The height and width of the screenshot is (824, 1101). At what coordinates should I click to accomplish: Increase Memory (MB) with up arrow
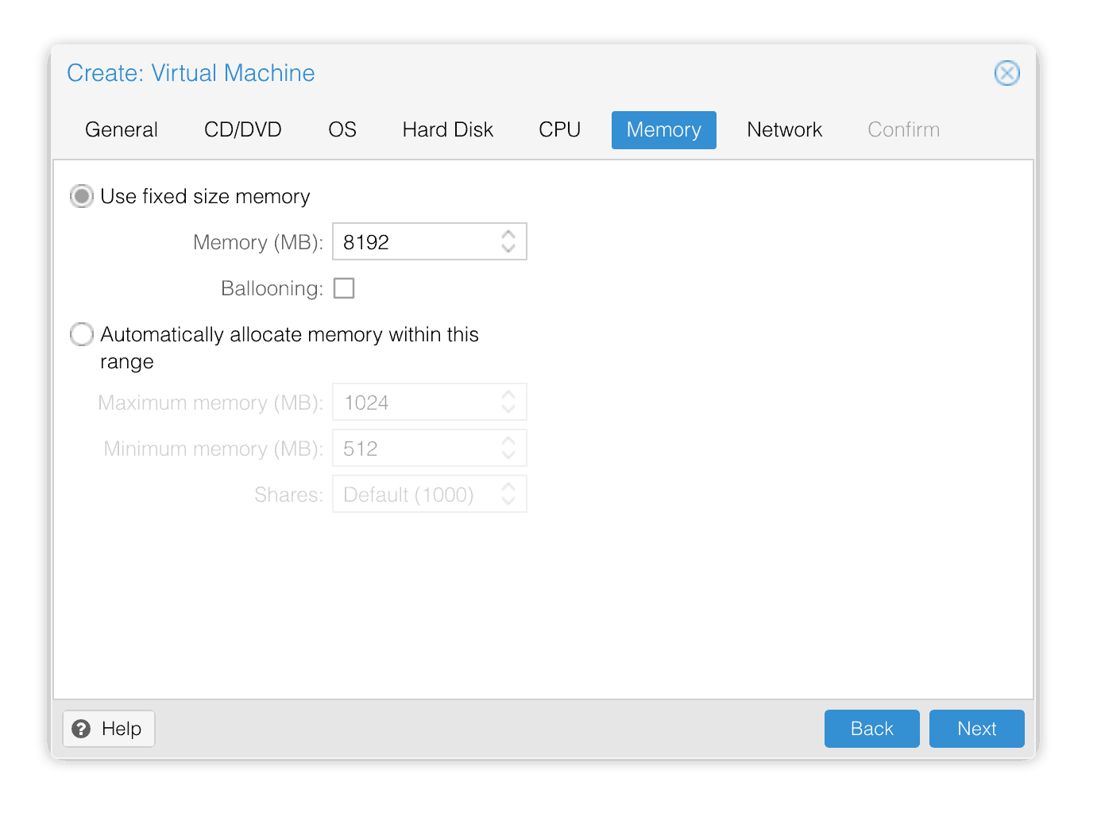[x=508, y=234]
